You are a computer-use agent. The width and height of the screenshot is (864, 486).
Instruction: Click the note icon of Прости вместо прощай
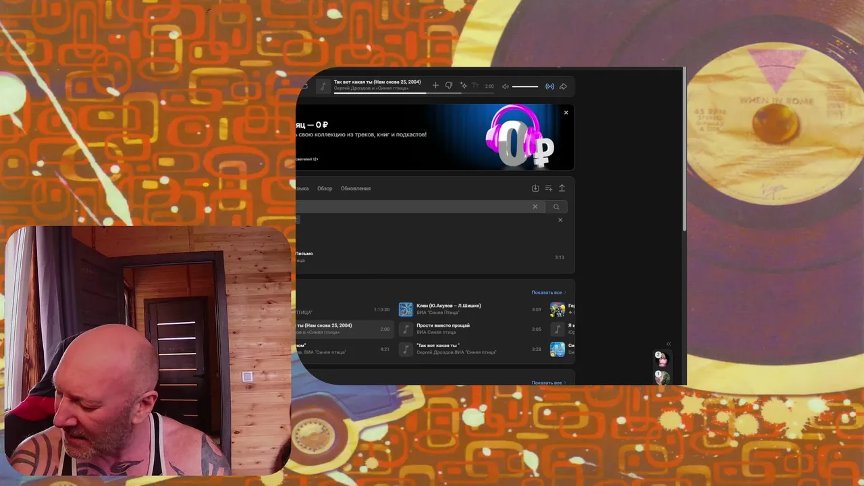406,329
